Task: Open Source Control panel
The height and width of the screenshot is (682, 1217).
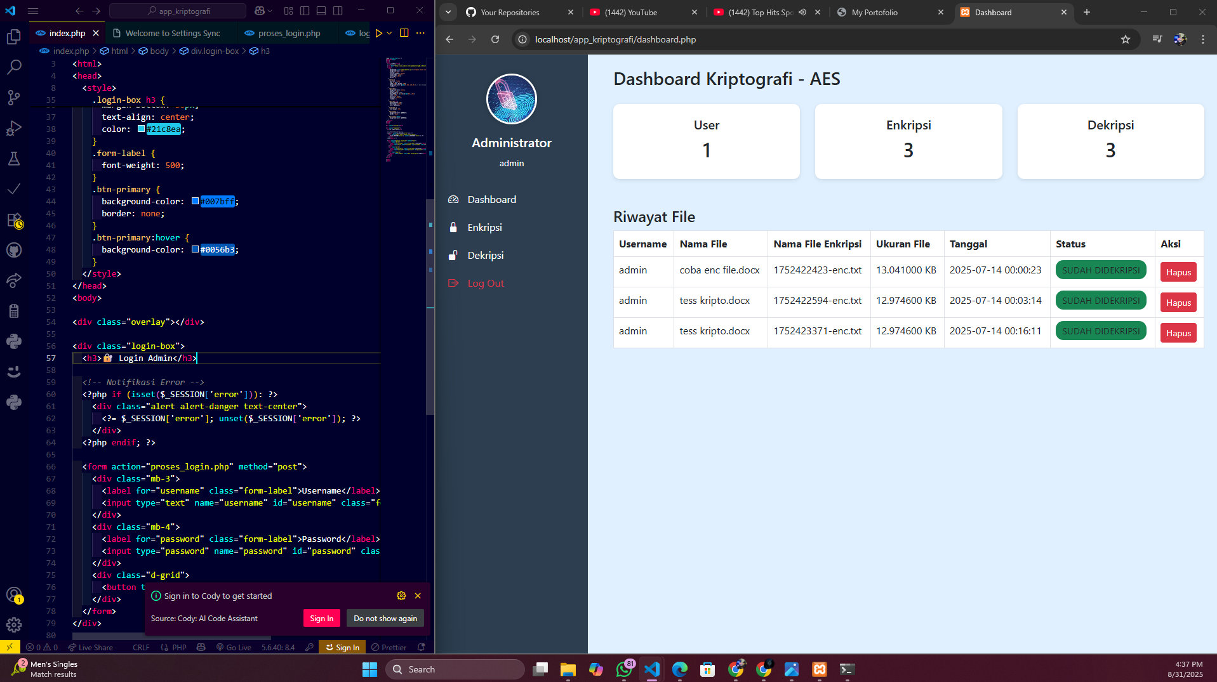Action: [14, 98]
